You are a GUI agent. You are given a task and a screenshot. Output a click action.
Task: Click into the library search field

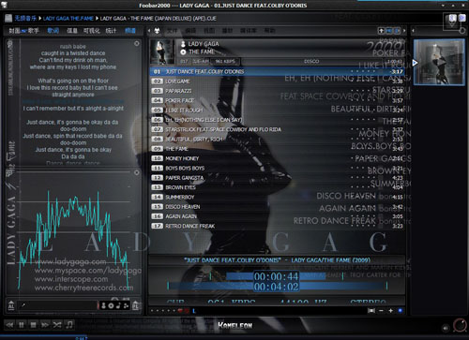pyautogui.click(x=58, y=305)
